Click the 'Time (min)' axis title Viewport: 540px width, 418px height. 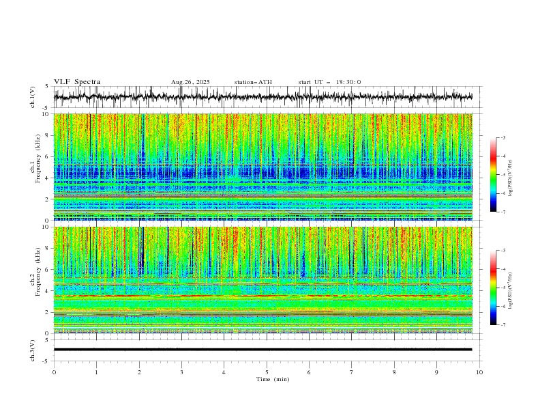273,379
